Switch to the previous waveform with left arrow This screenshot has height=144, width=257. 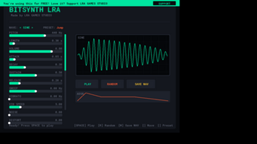pyautogui.click(x=20, y=27)
